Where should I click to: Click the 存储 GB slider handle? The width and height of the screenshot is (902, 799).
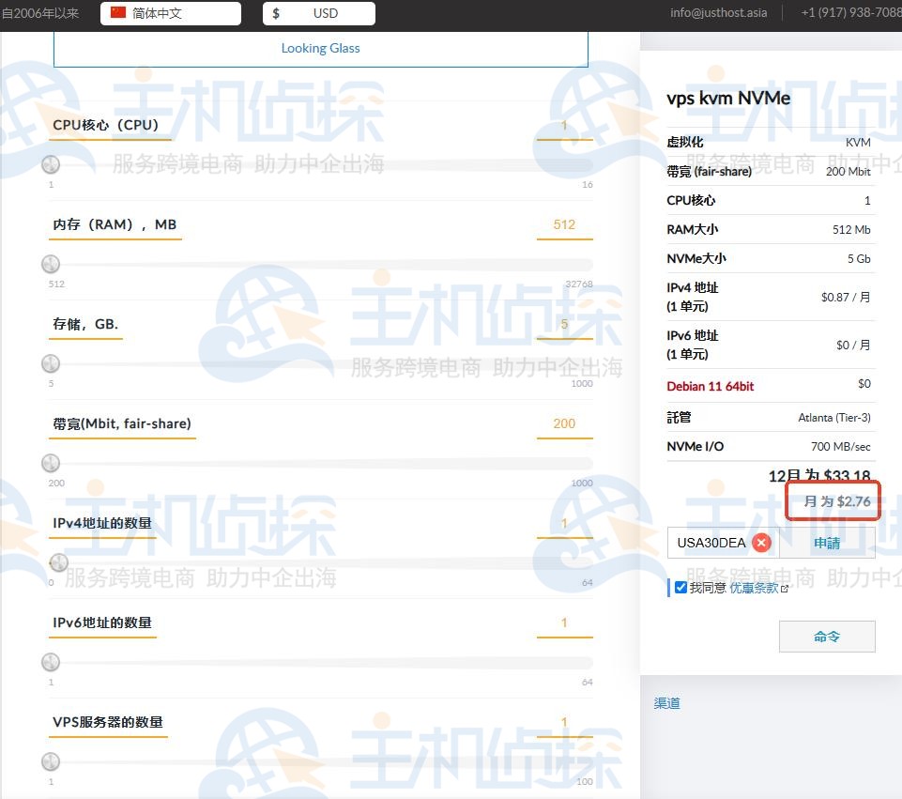tap(51, 363)
